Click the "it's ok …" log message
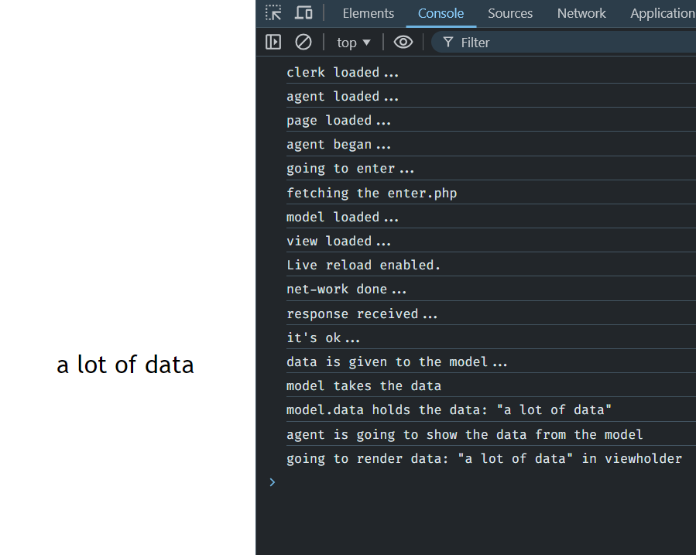This screenshot has width=696, height=555. (x=323, y=337)
